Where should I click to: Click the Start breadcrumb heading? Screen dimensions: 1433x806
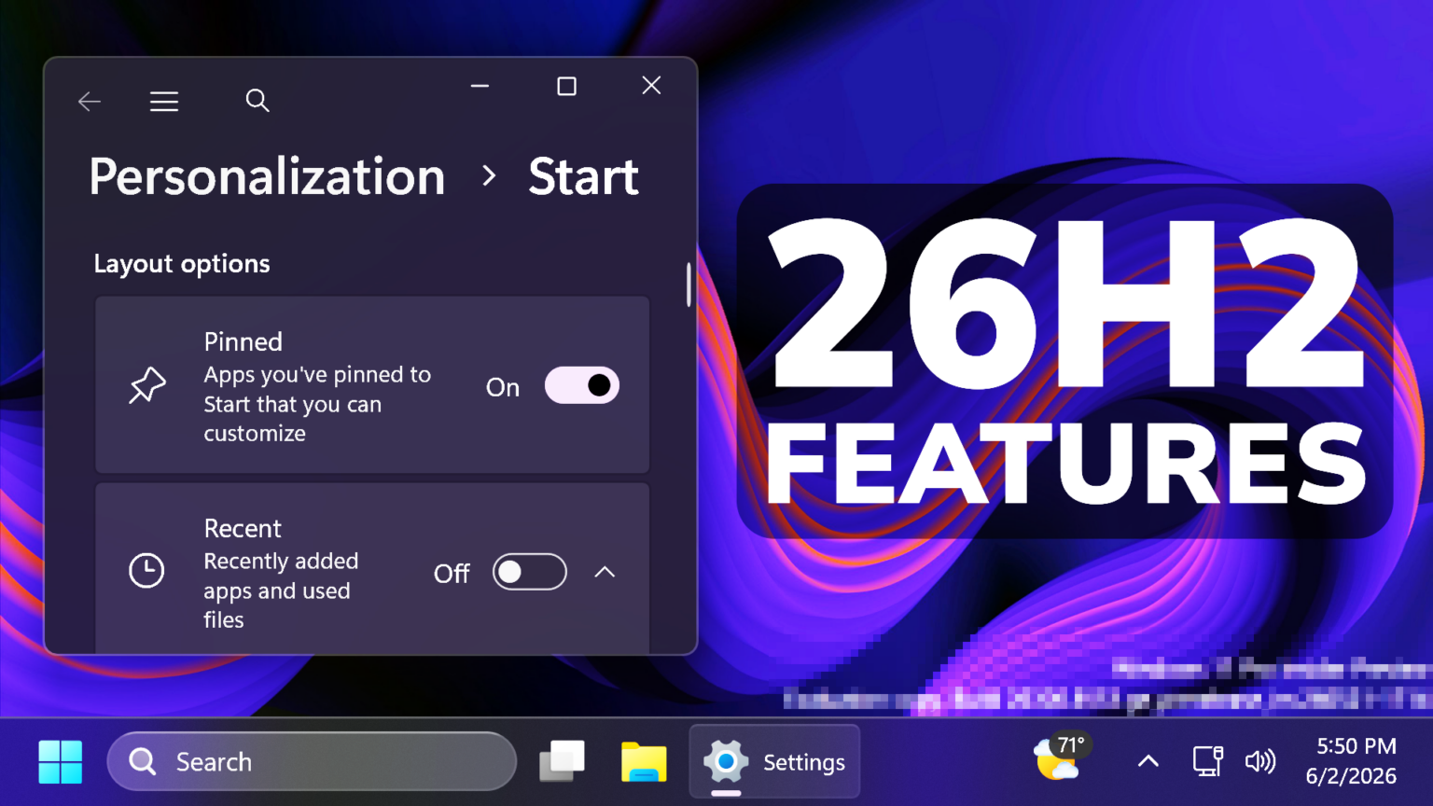pyautogui.click(x=584, y=176)
